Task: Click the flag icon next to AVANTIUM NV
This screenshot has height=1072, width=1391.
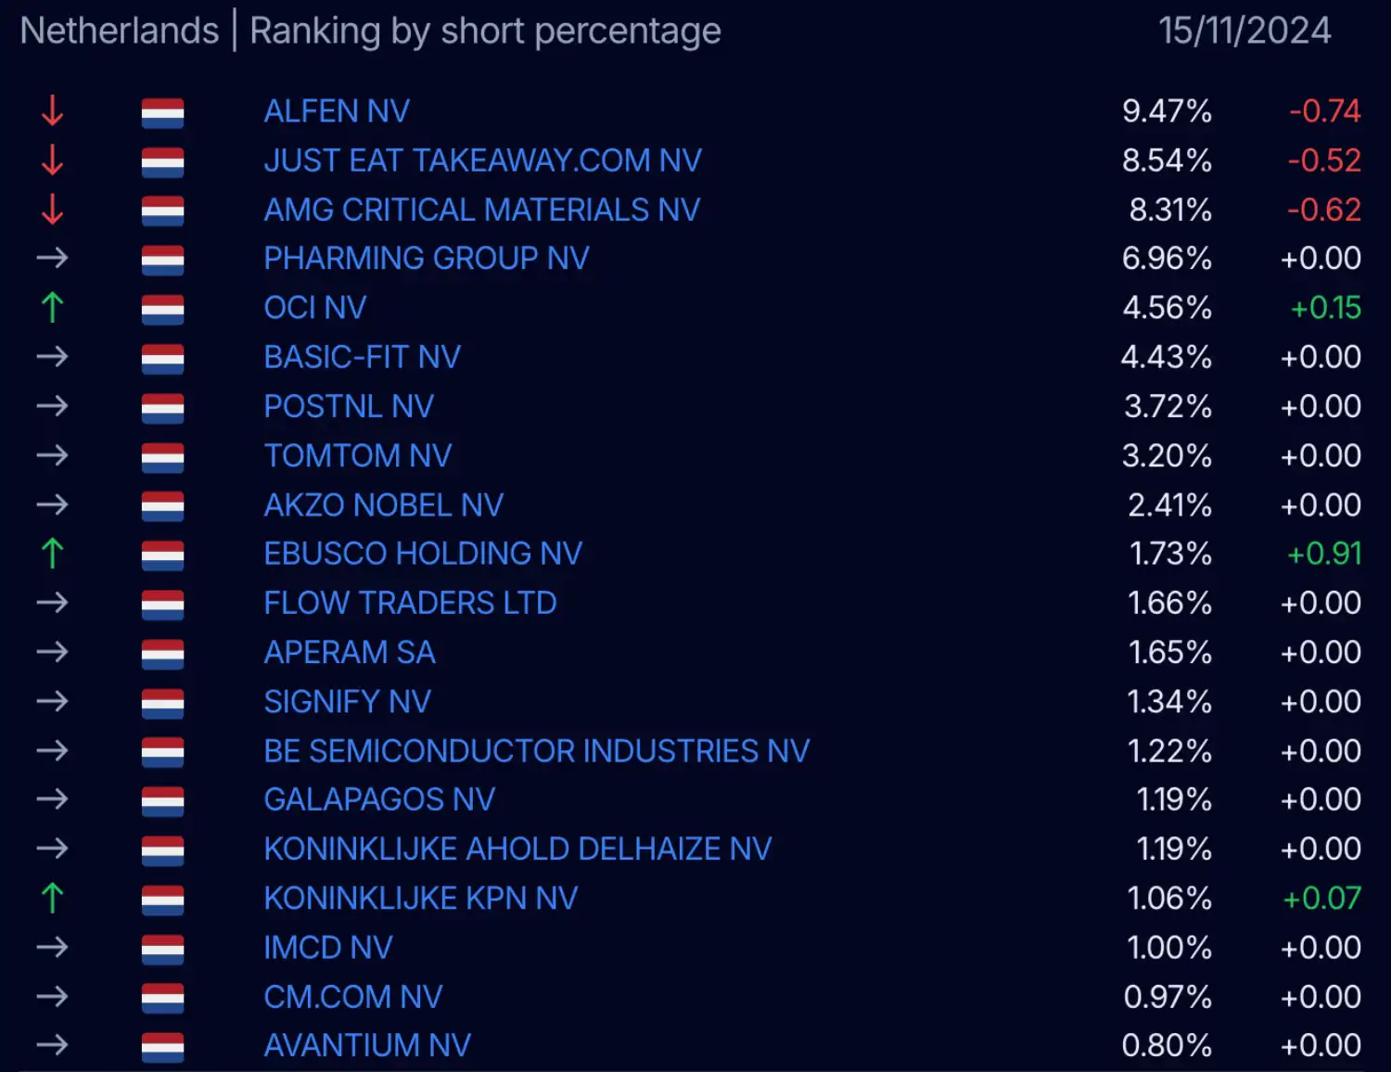Action: (x=162, y=1047)
